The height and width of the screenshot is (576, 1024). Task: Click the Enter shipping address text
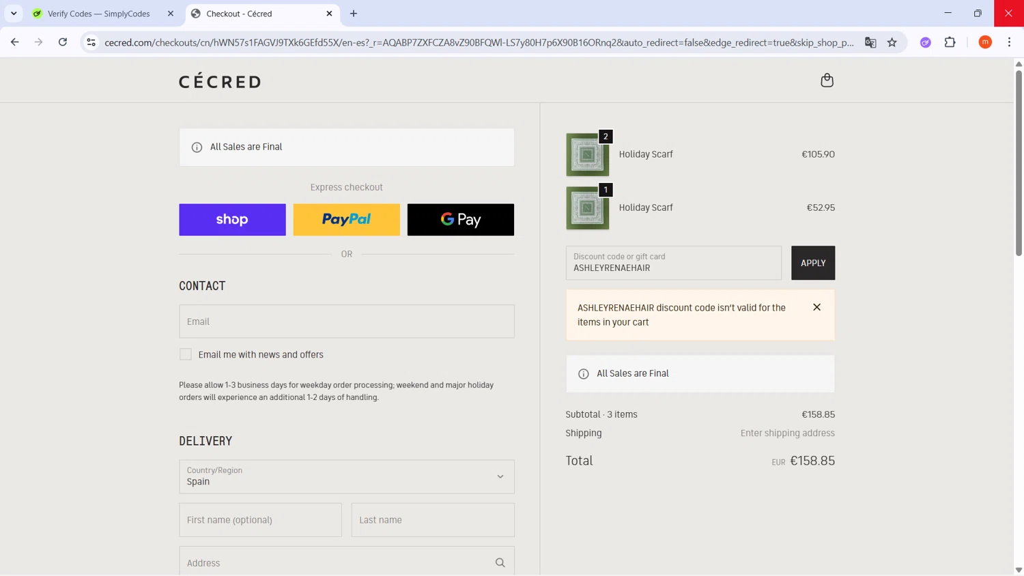pyautogui.click(x=788, y=433)
